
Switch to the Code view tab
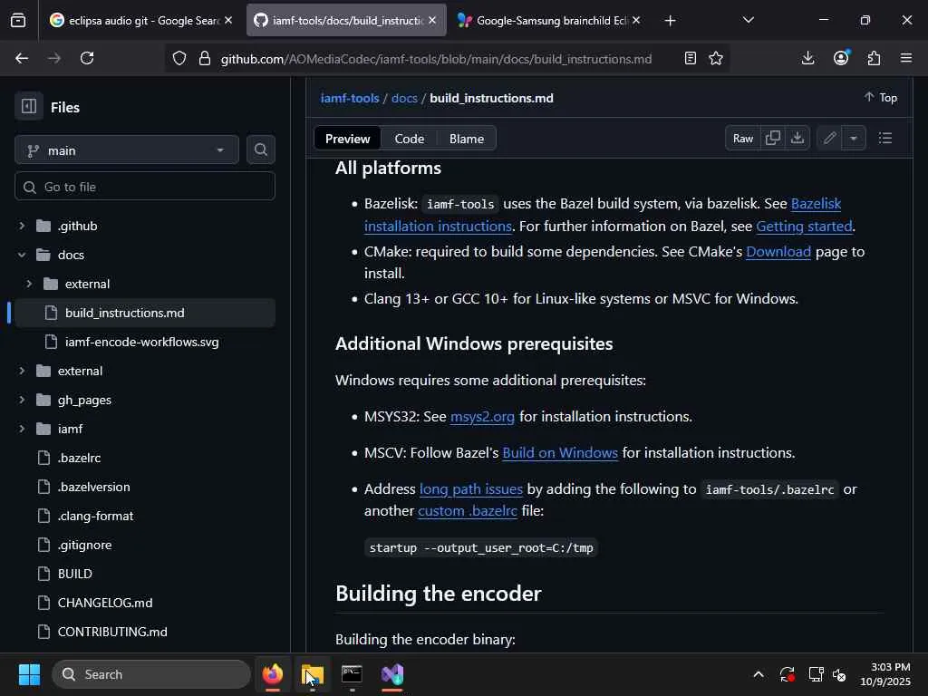point(409,139)
